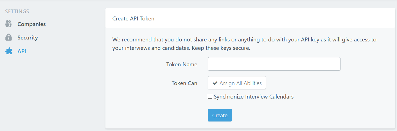Click the Synchronize Interview Calendars label text
397x131 pixels.
[x=254, y=97]
